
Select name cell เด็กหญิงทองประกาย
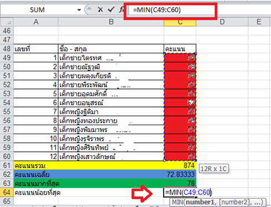111,121
